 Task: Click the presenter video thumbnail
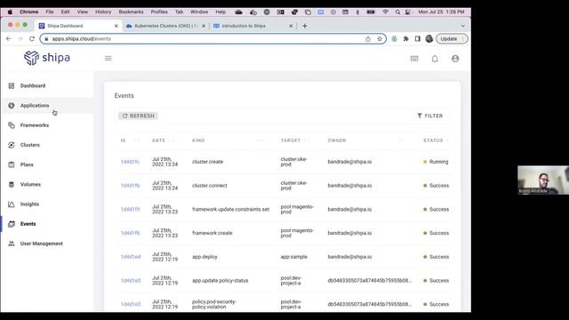click(x=543, y=180)
